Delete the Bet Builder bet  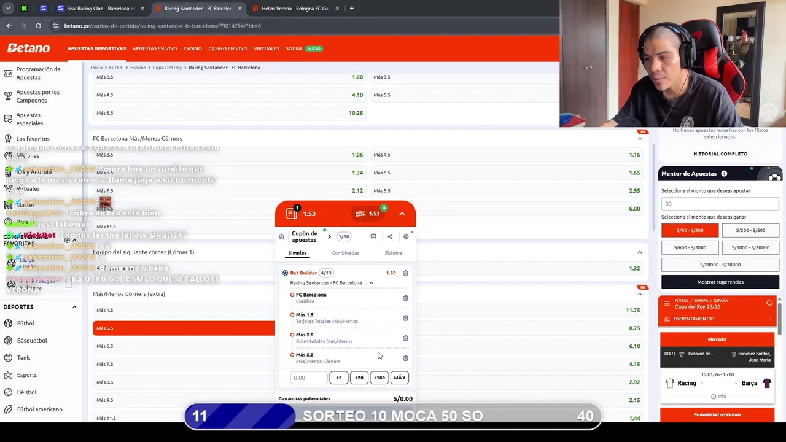tap(405, 273)
